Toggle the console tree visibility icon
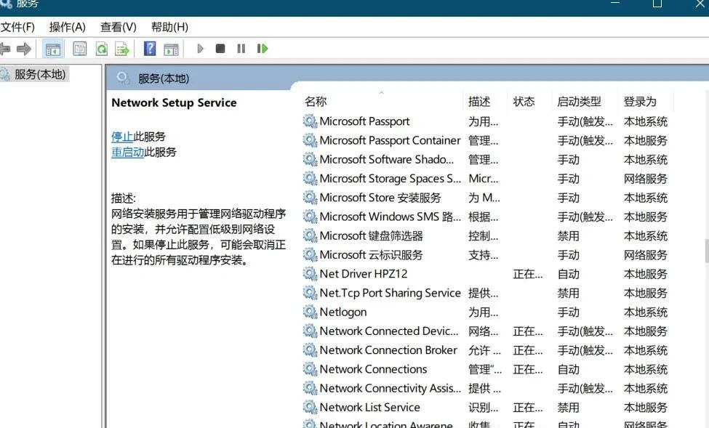The image size is (709, 428). coord(53,48)
